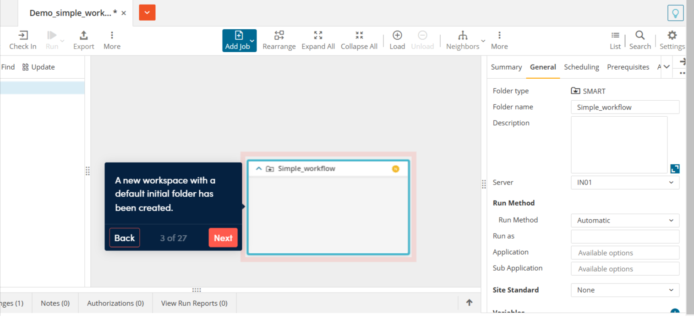The height and width of the screenshot is (331, 694).
Task: Open the Run Method dropdown
Action: click(625, 220)
